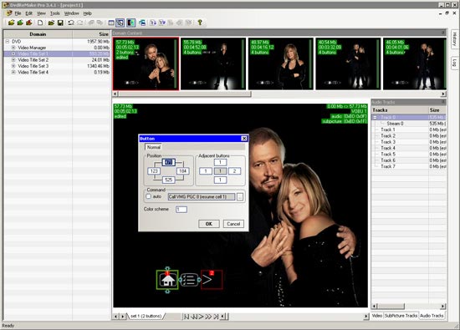Select the 49.97 Mb thumbnail

(x=281, y=63)
